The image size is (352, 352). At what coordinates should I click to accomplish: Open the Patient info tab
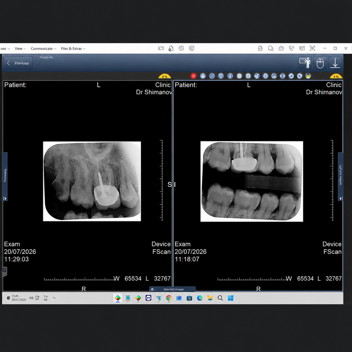(x=46, y=57)
